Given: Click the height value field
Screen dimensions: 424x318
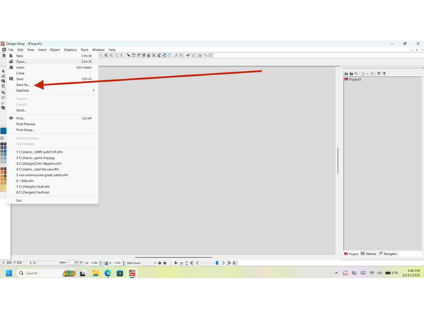Looking at the screenshot, I should tap(117, 263).
